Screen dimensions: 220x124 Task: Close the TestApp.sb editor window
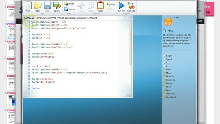tap(128, 17)
